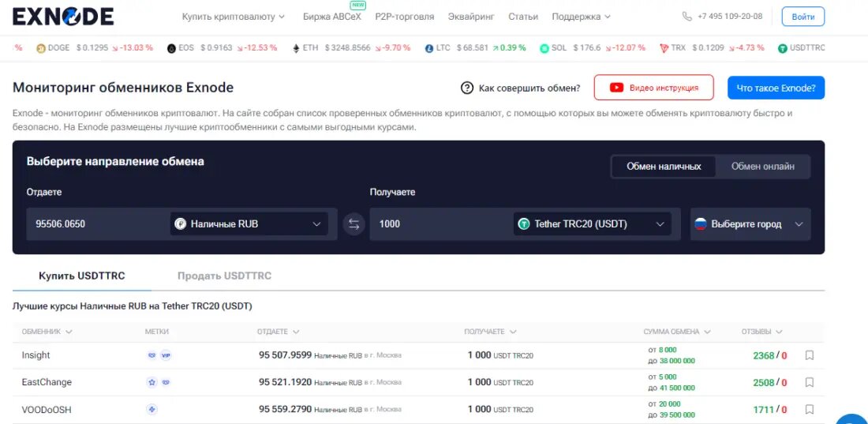Click the SOL coin icon in ticker
This screenshot has height=424, width=868.
coord(544,48)
